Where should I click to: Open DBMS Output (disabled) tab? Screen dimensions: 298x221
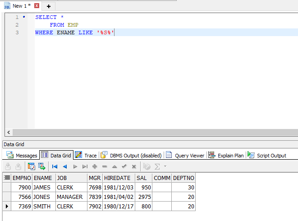point(131,156)
